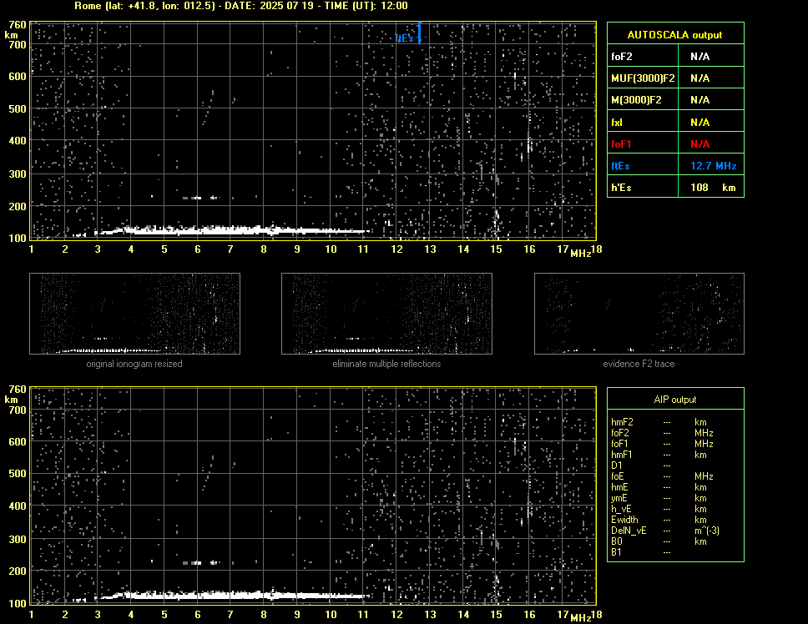Click the 6 frequency tick under upper ionogram
Image resolution: width=808 pixels, height=624 pixels.
coord(197,249)
